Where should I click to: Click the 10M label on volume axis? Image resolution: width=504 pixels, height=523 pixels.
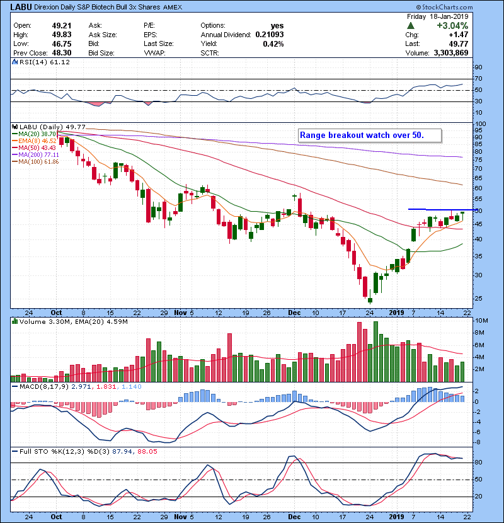coord(482,321)
